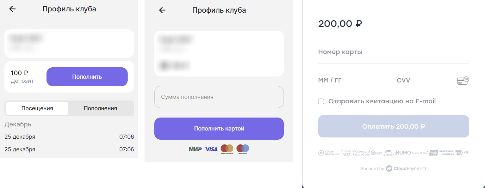
Task: Switch to the Пополнения tab
Action: (x=101, y=108)
